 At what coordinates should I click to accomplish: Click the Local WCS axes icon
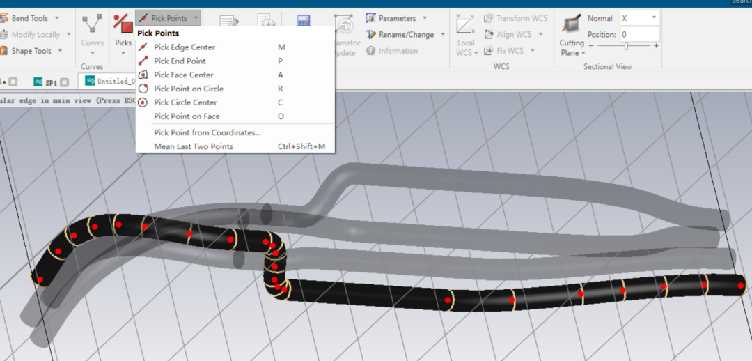click(465, 24)
